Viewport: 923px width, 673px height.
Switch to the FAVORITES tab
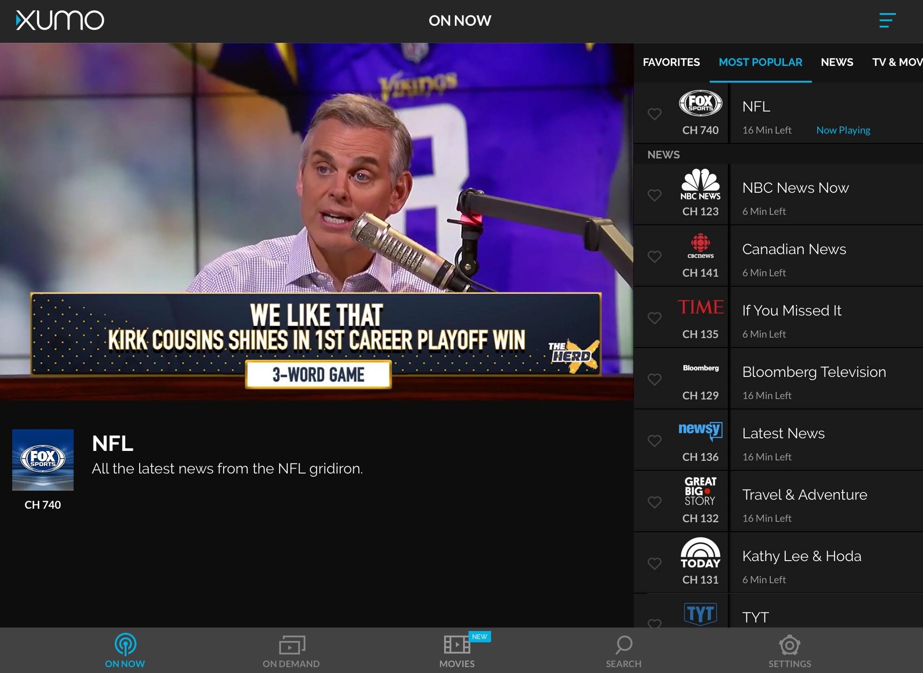pyautogui.click(x=671, y=62)
